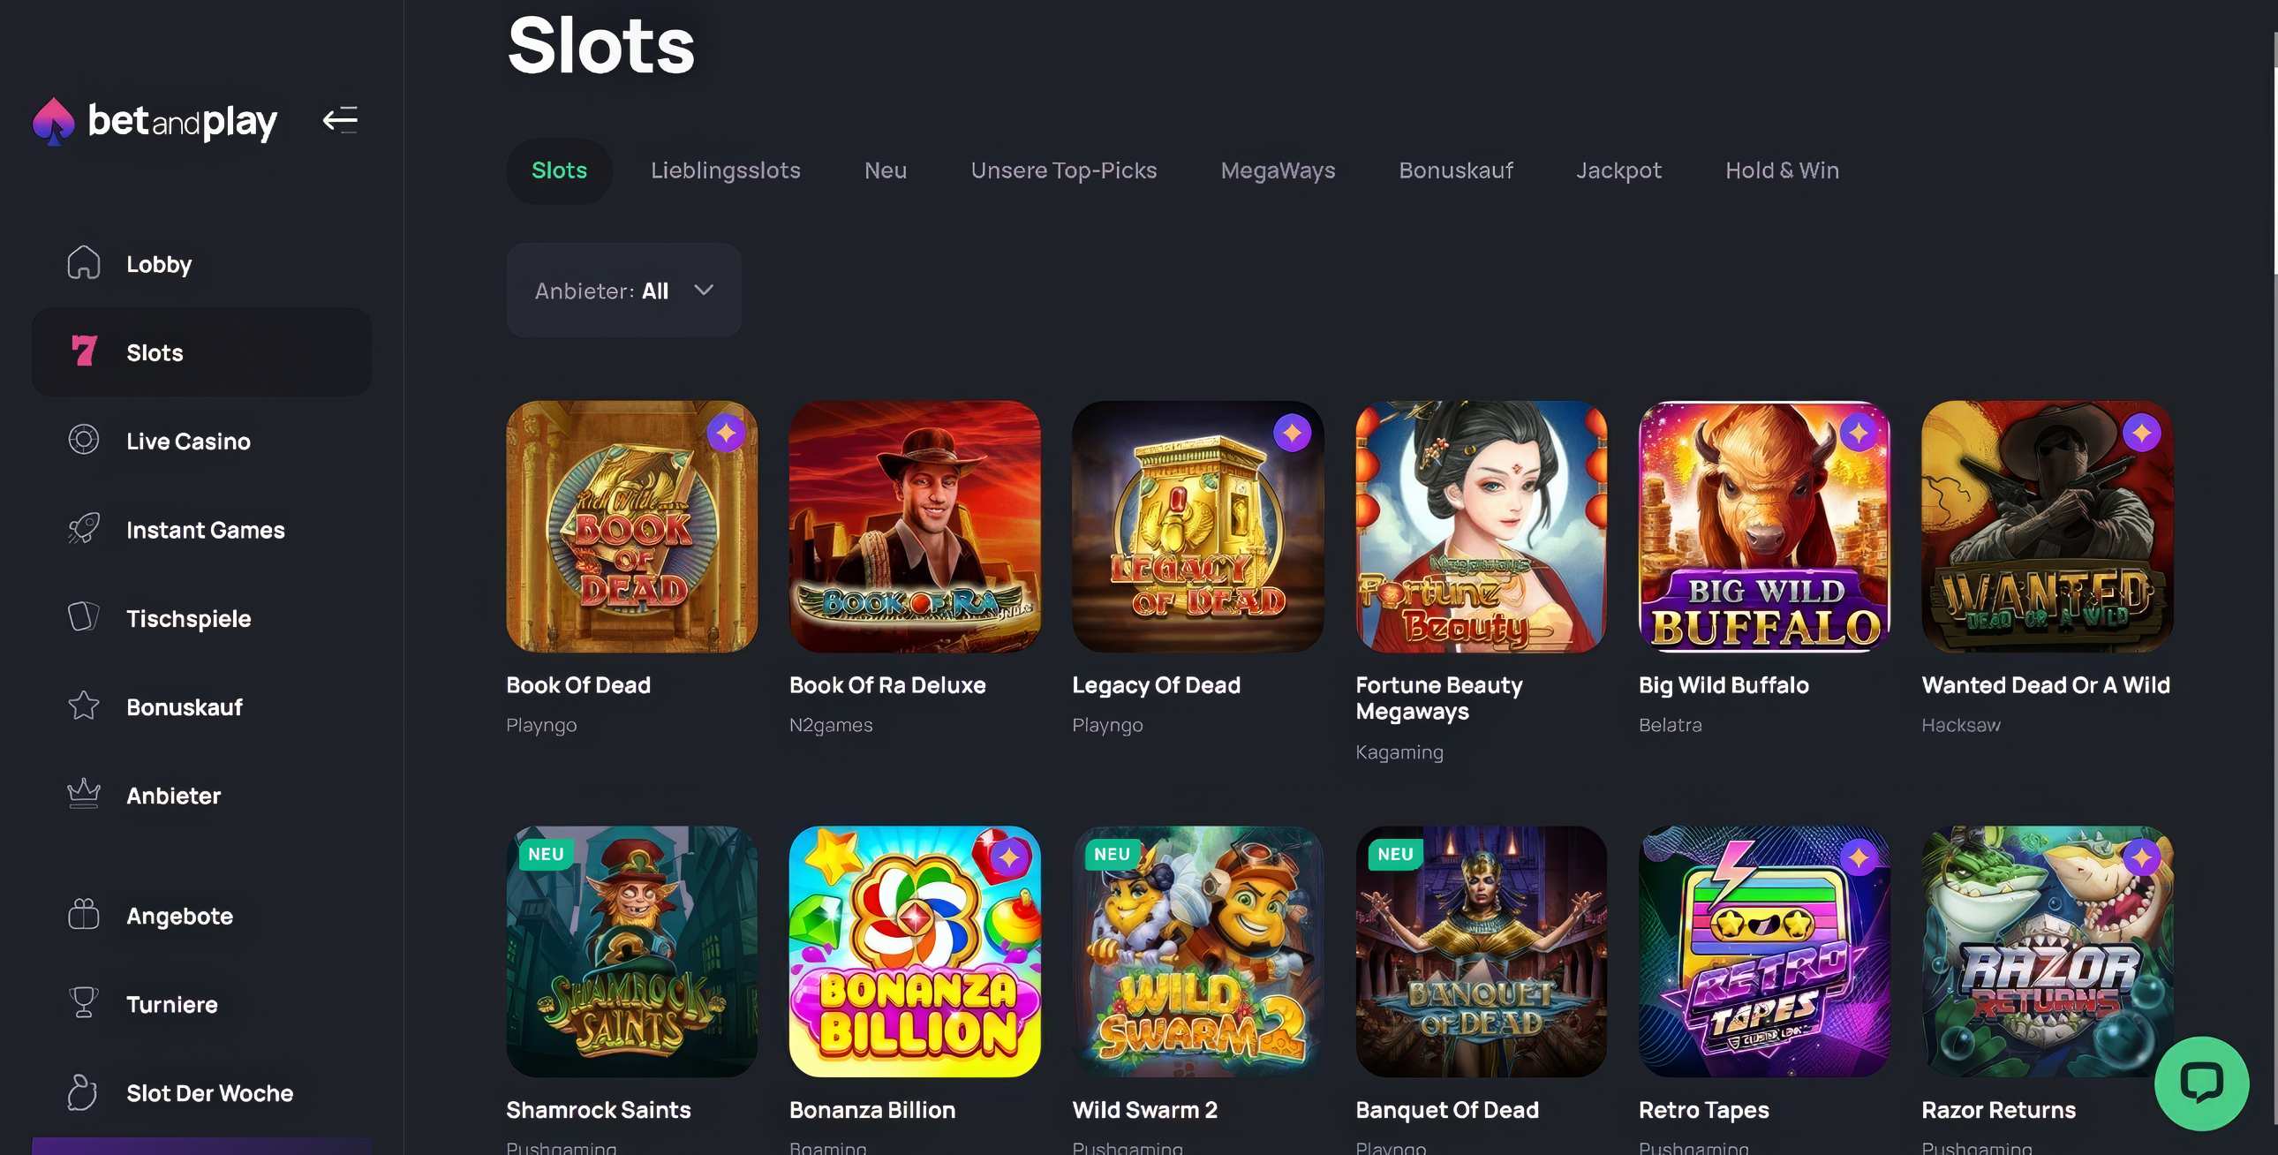Open Tischspiele via its cards icon
2278x1155 pixels.
click(83, 617)
